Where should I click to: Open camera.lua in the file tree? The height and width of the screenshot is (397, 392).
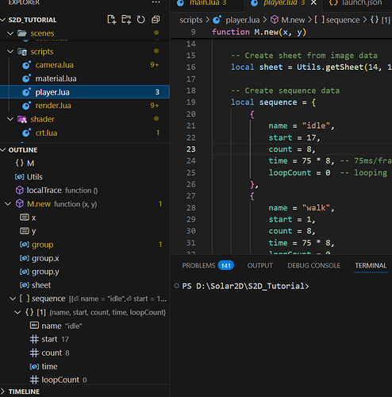pyautogui.click(x=55, y=65)
